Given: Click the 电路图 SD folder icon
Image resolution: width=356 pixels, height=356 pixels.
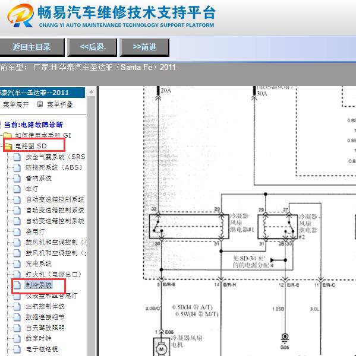Looking at the screenshot, I should tap(8, 146).
